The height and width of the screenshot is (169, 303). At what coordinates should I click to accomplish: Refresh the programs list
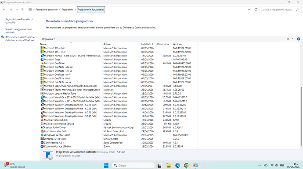pos(256,10)
